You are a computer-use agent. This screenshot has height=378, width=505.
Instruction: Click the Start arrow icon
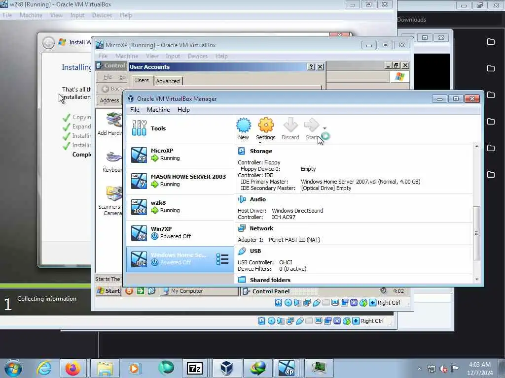pyautogui.click(x=312, y=126)
